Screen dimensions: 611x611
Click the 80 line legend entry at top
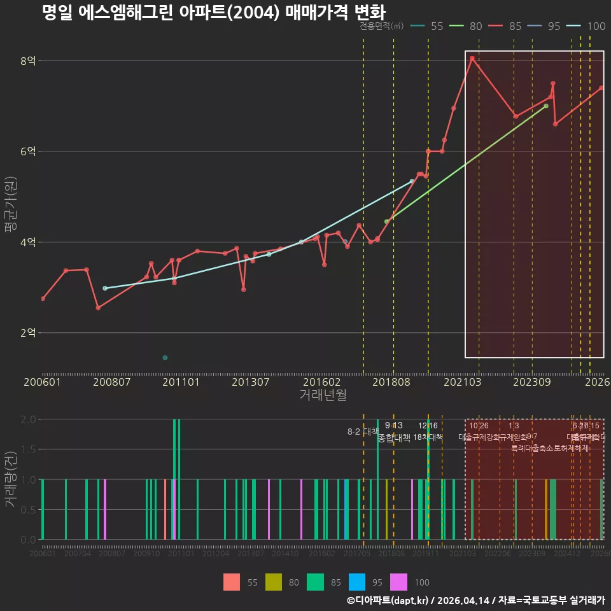[x=465, y=26]
